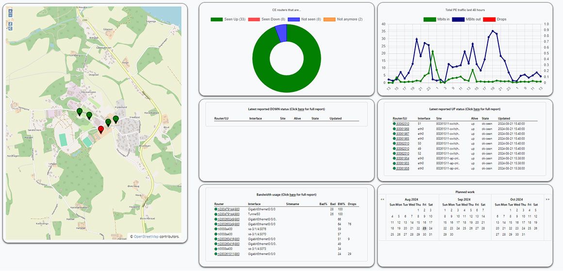Screen dimensions: 563x271
Task: Click the highest green Mbits in peak point
Action: [432, 51]
